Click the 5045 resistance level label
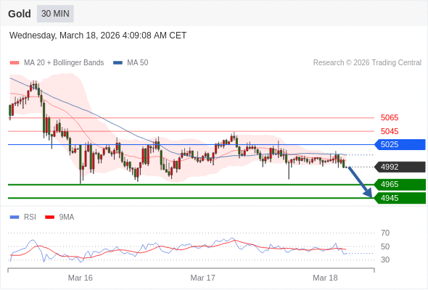 pos(390,131)
